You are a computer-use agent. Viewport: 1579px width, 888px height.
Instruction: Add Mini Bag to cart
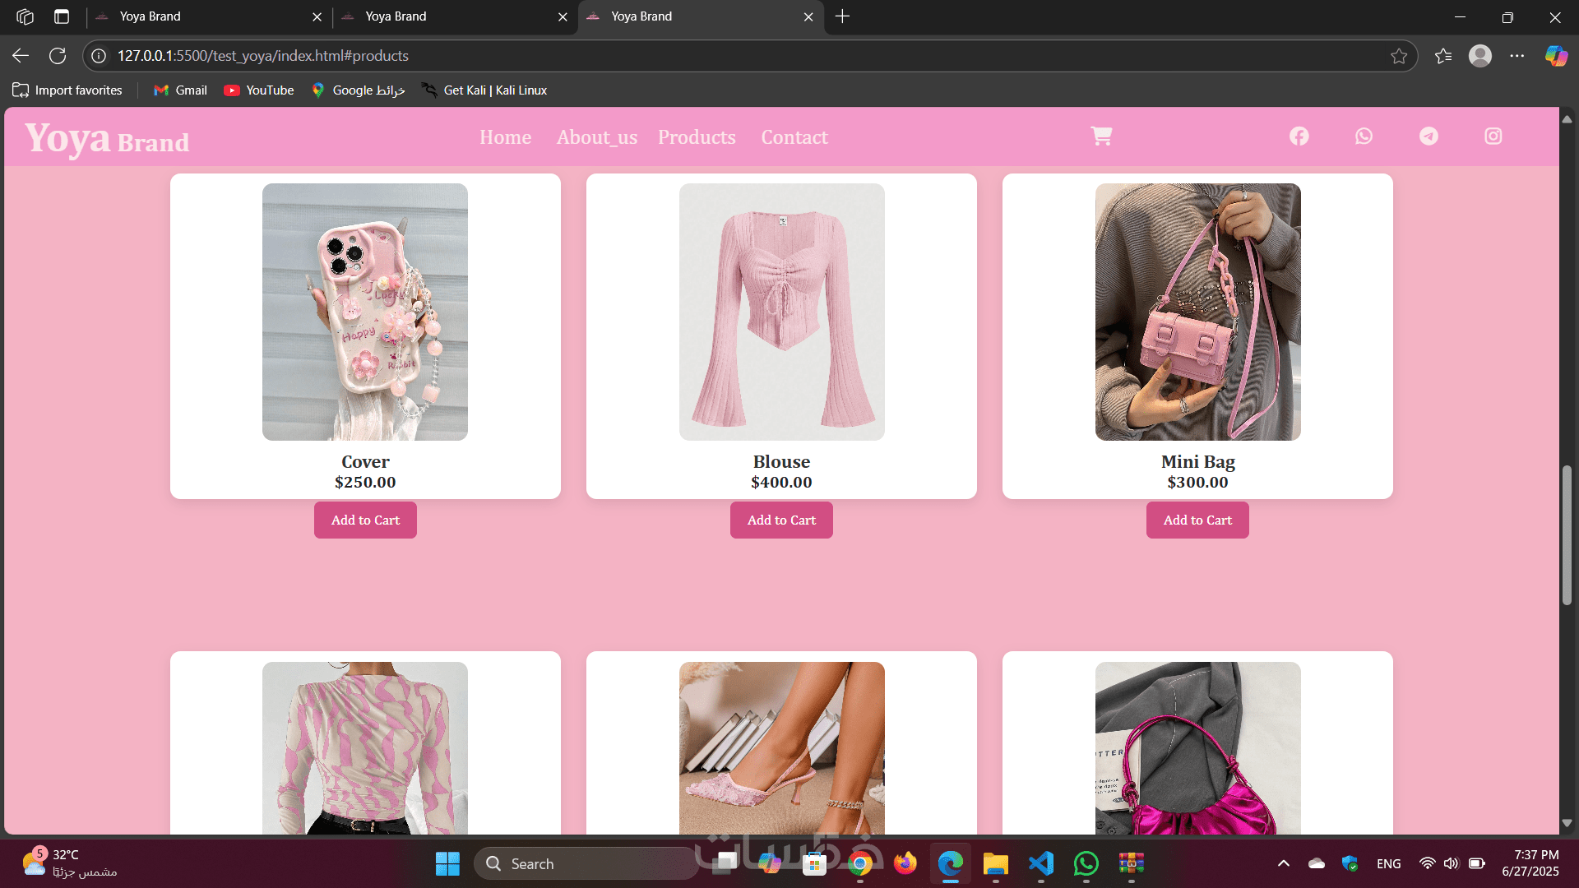pyautogui.click(x=1197, y=520)
